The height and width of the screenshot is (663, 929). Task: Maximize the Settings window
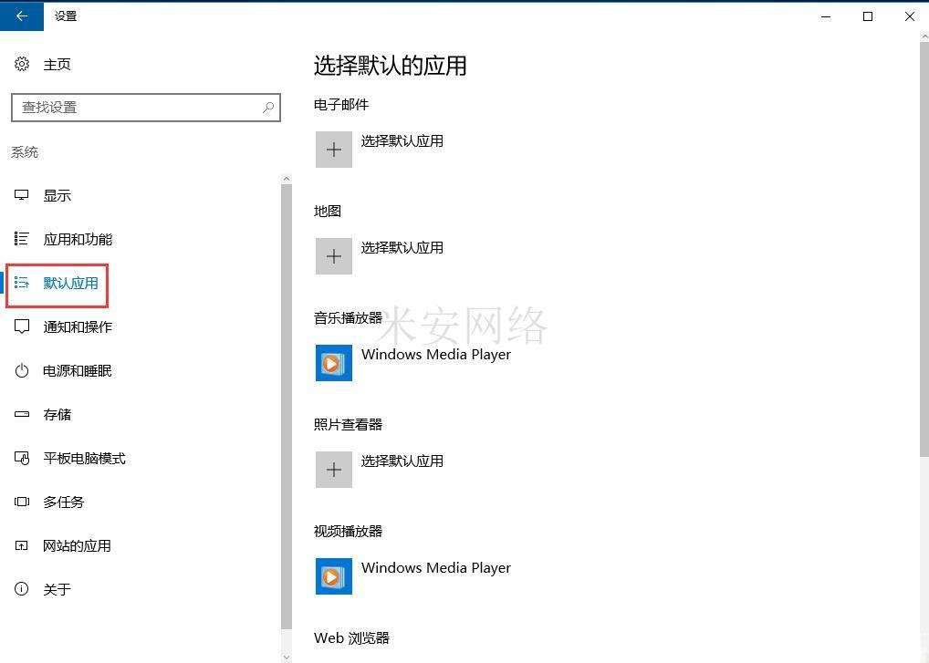pyautogui.click(x=867, y=16)
